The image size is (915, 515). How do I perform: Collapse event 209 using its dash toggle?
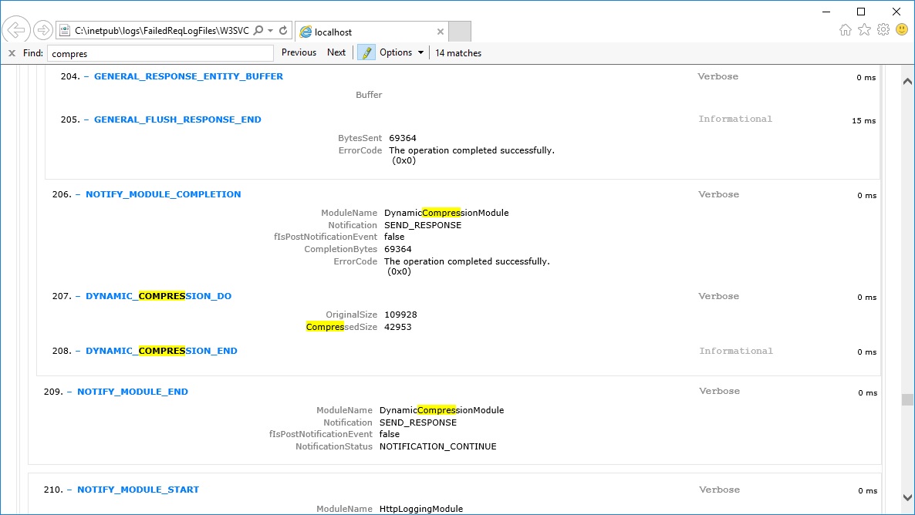click(x=69, y=392)
